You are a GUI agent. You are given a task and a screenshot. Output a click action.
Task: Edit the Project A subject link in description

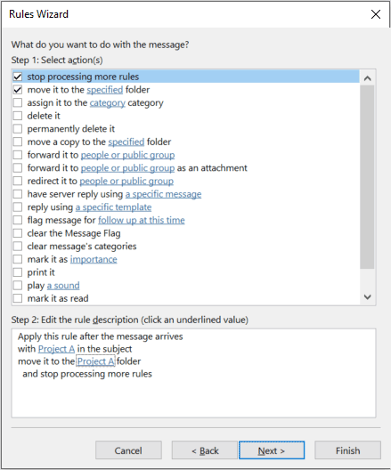pyautogui.click(x=56, y=349)
